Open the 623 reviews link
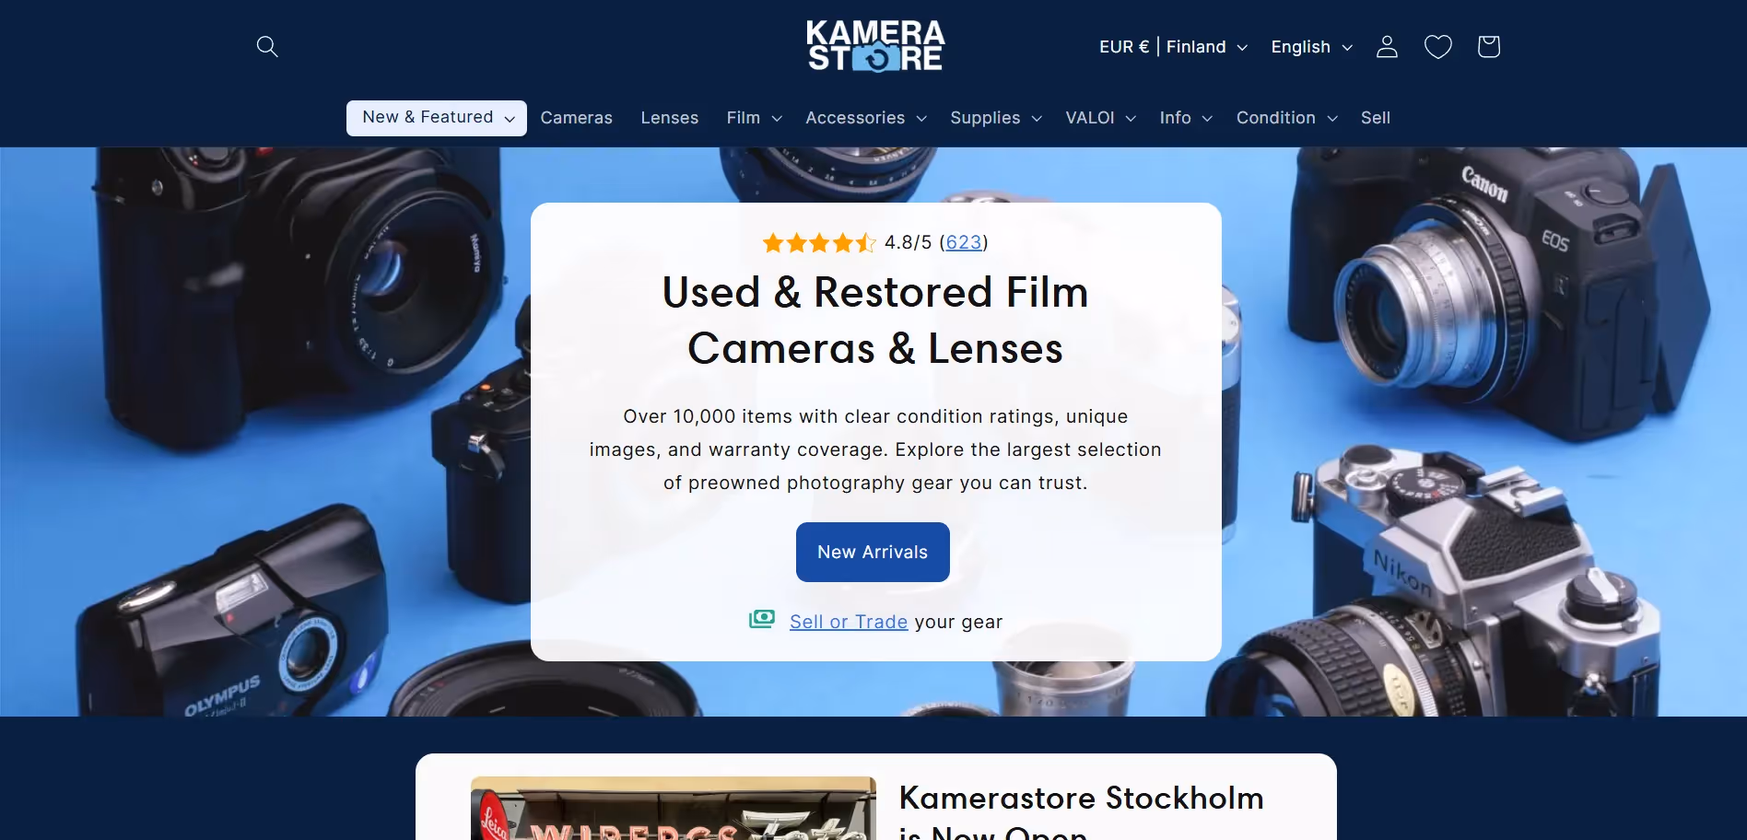Image resolution: width=1747 pixels, height=840 pixels. pos(964,242)
